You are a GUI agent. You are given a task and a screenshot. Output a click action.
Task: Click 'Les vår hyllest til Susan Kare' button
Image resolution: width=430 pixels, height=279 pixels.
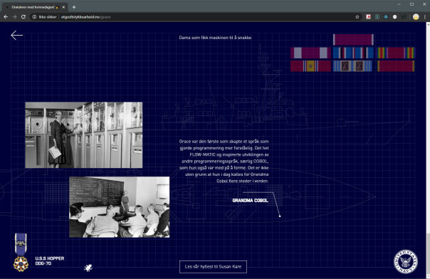[x=213, y=267]
